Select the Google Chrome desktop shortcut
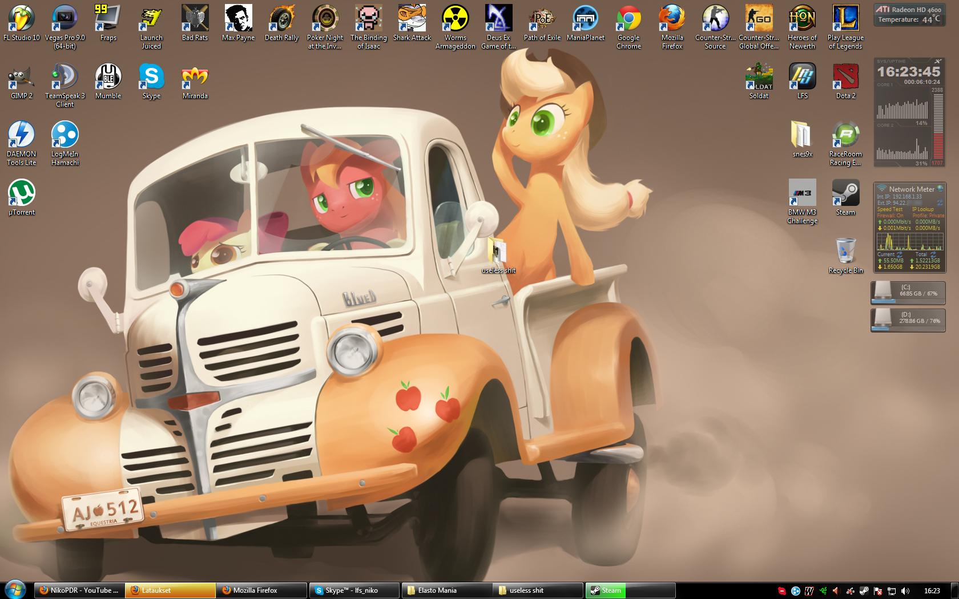The image size is (959, 599). pos(629,27)
